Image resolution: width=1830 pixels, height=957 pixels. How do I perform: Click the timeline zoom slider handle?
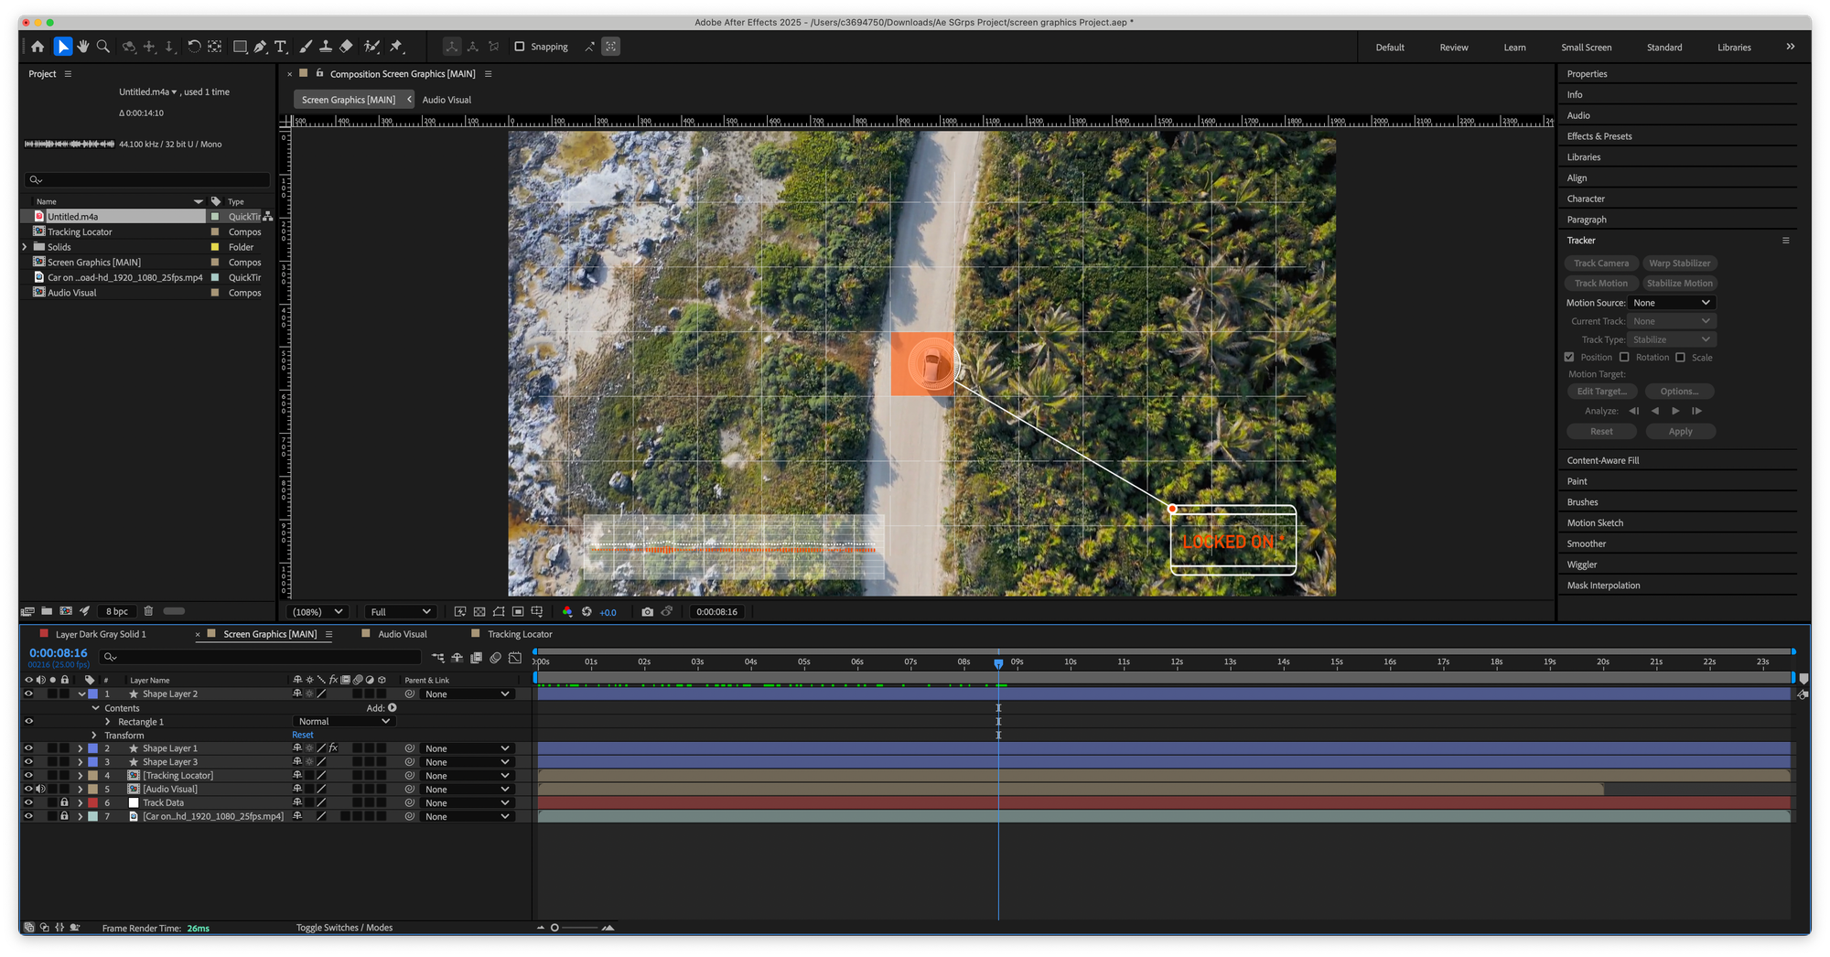(x=554, y=928)
